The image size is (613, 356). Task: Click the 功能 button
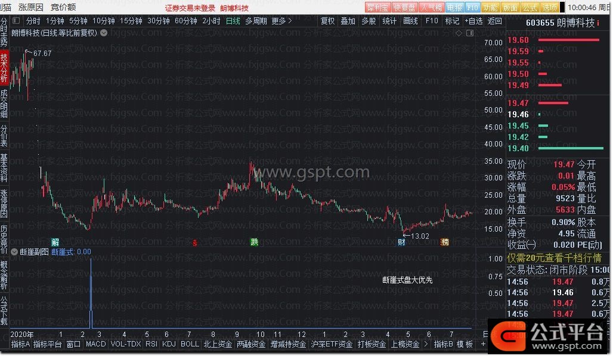coord(490,7)
